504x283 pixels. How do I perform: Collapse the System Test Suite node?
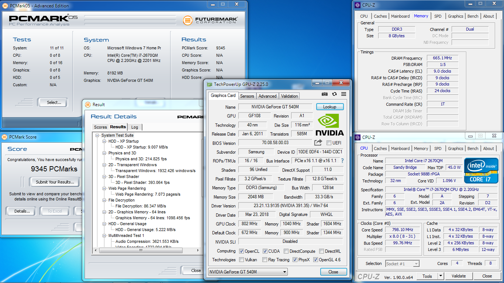click(97, 136)
